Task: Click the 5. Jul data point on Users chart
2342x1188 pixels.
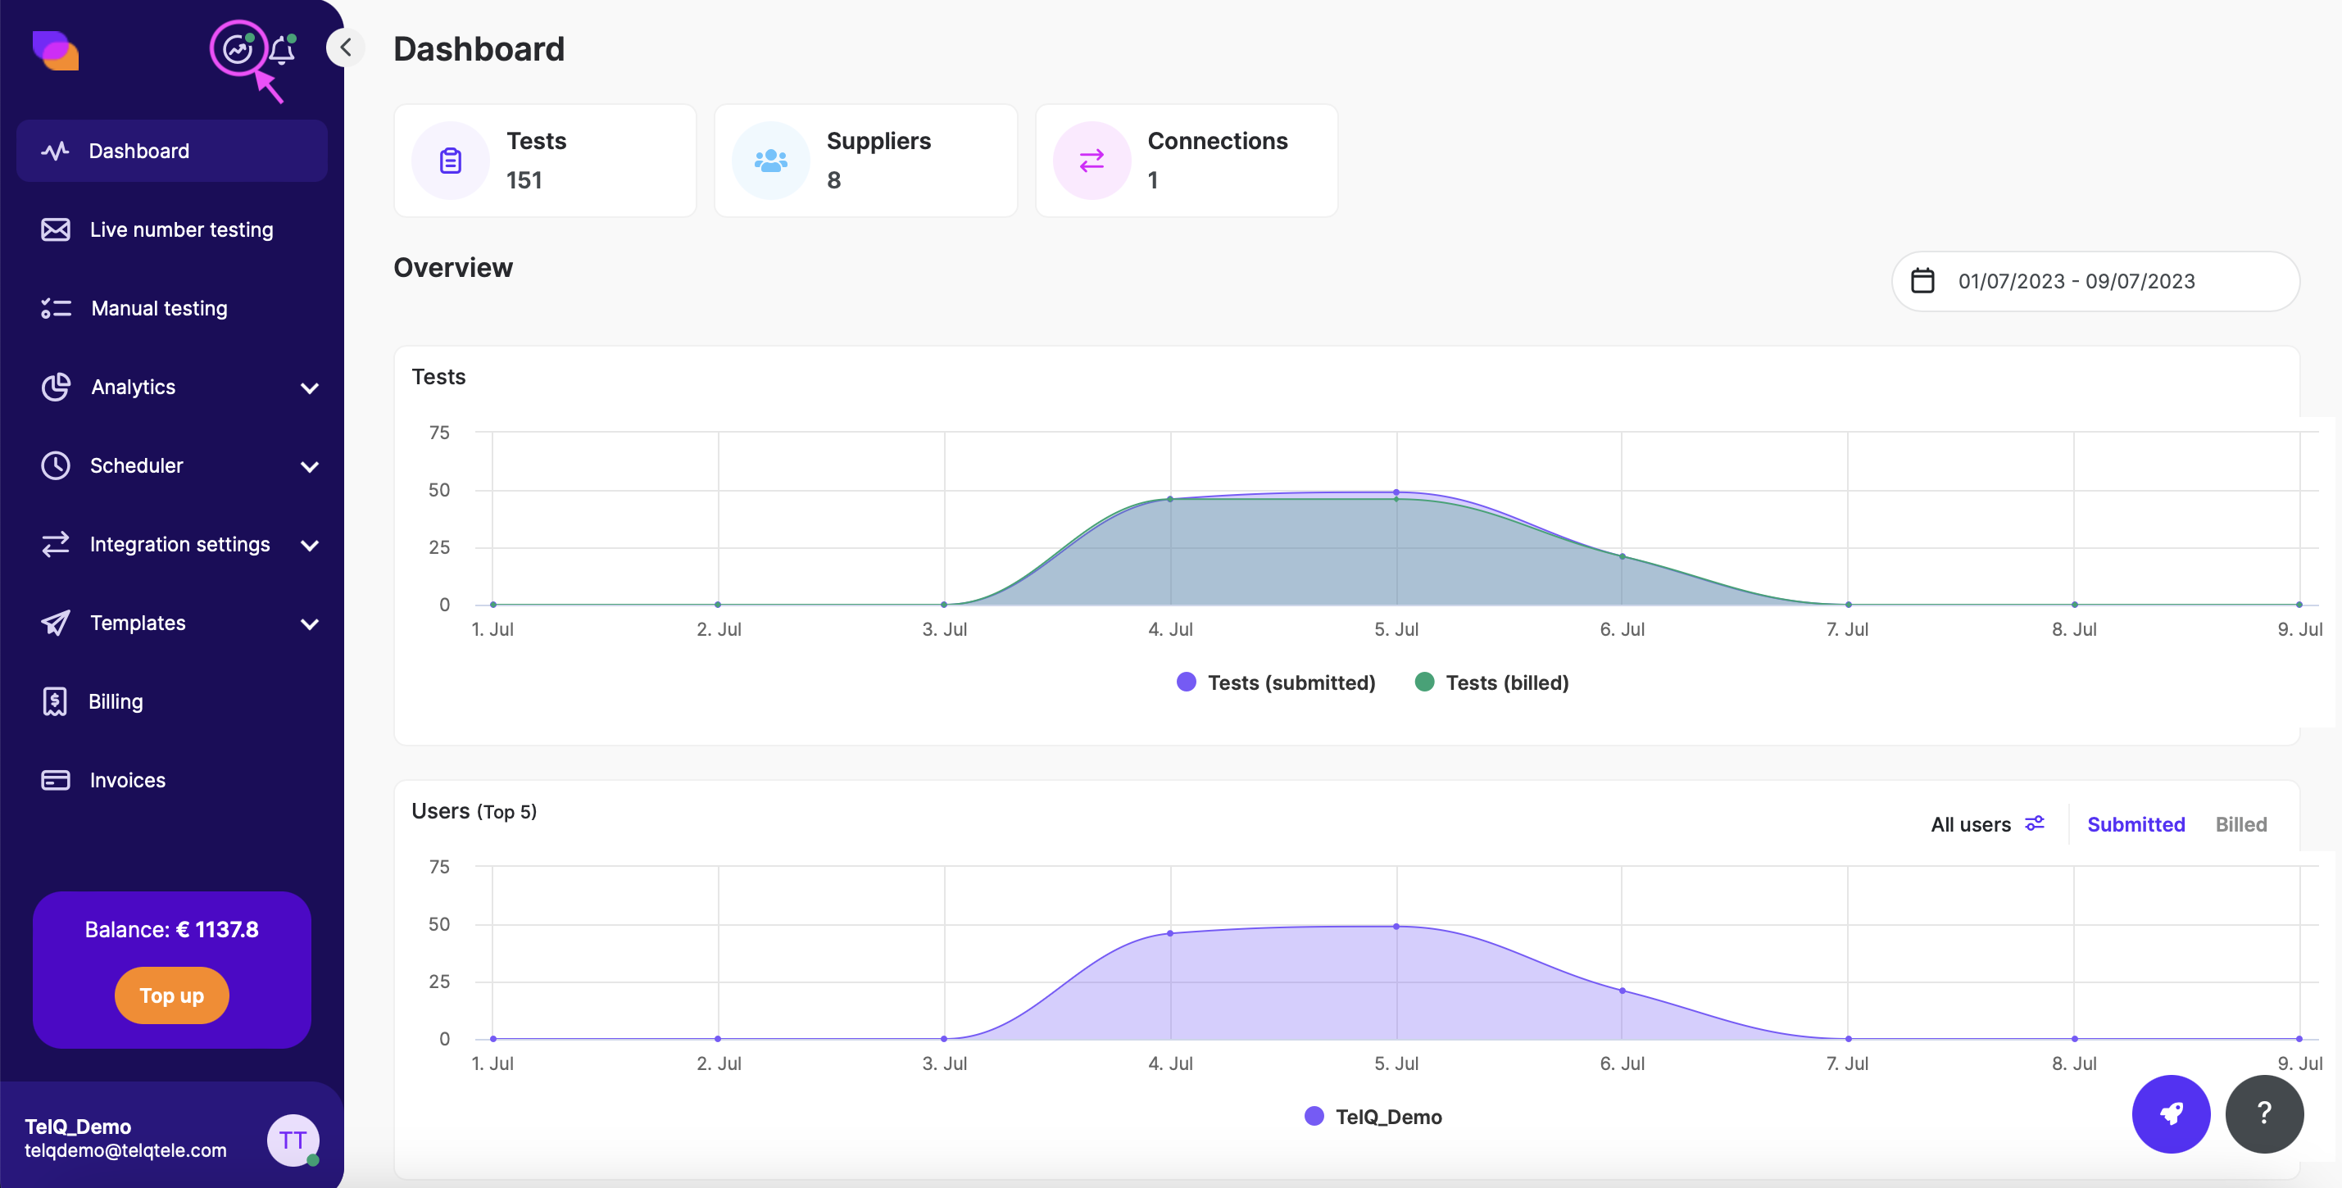Action: (x=1396, y=927)
